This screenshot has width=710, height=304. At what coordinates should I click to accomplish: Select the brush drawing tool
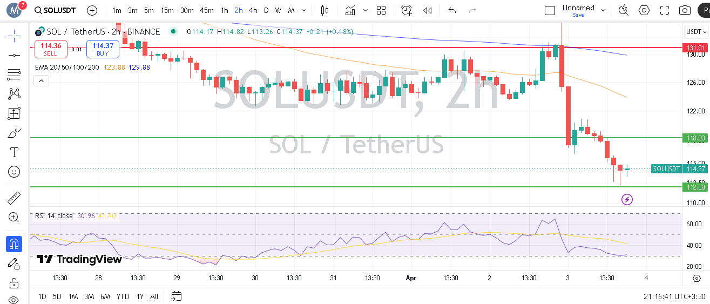coord(14,133)
